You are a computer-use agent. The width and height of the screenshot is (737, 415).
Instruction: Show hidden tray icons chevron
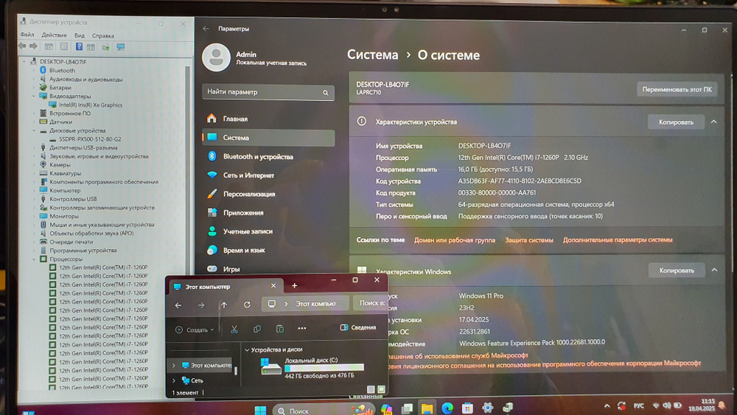click(607, 405)
